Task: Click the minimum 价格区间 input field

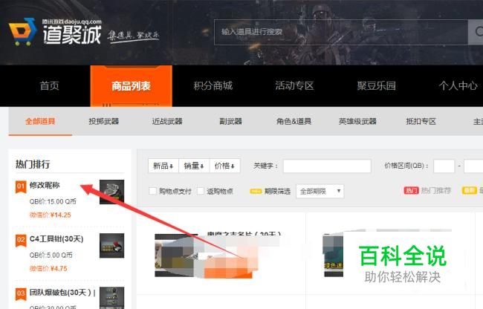Action: tap(444, 166)
